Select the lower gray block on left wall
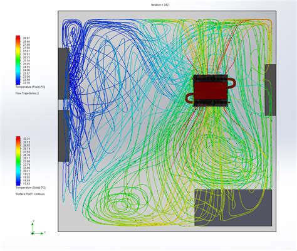Image resolution: width=297 pixels, height=251 pixels. point(64,136)
